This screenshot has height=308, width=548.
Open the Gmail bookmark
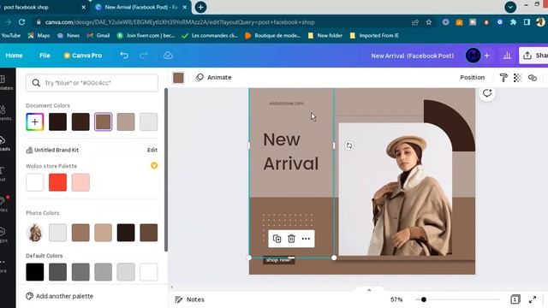(x=98, y=35)
